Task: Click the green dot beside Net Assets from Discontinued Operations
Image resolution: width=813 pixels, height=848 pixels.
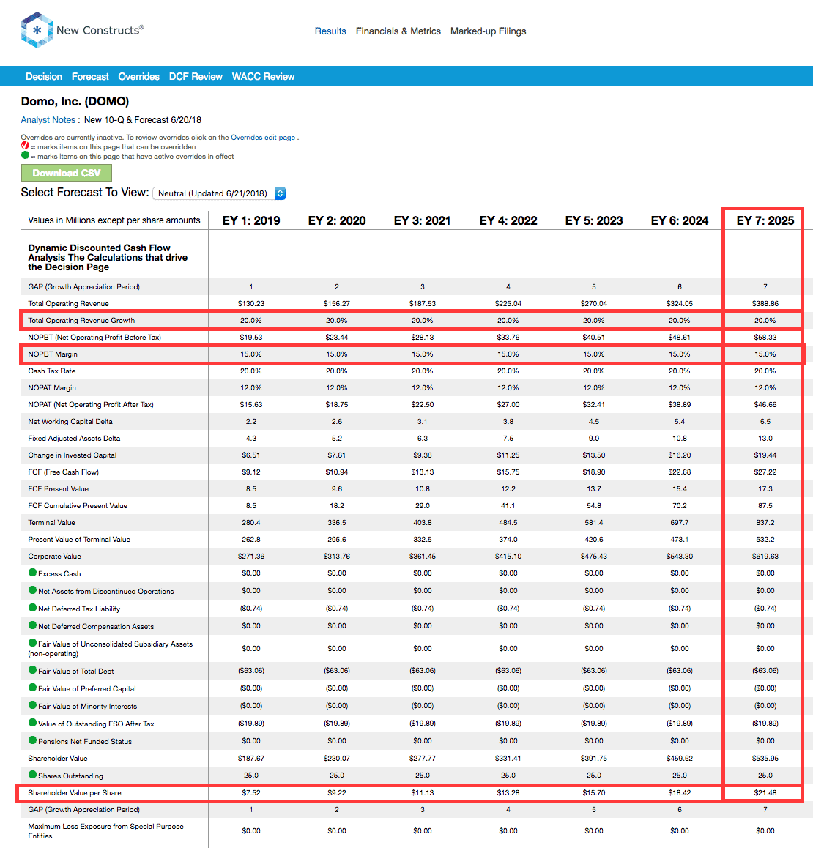Action: tap(32, 590)
